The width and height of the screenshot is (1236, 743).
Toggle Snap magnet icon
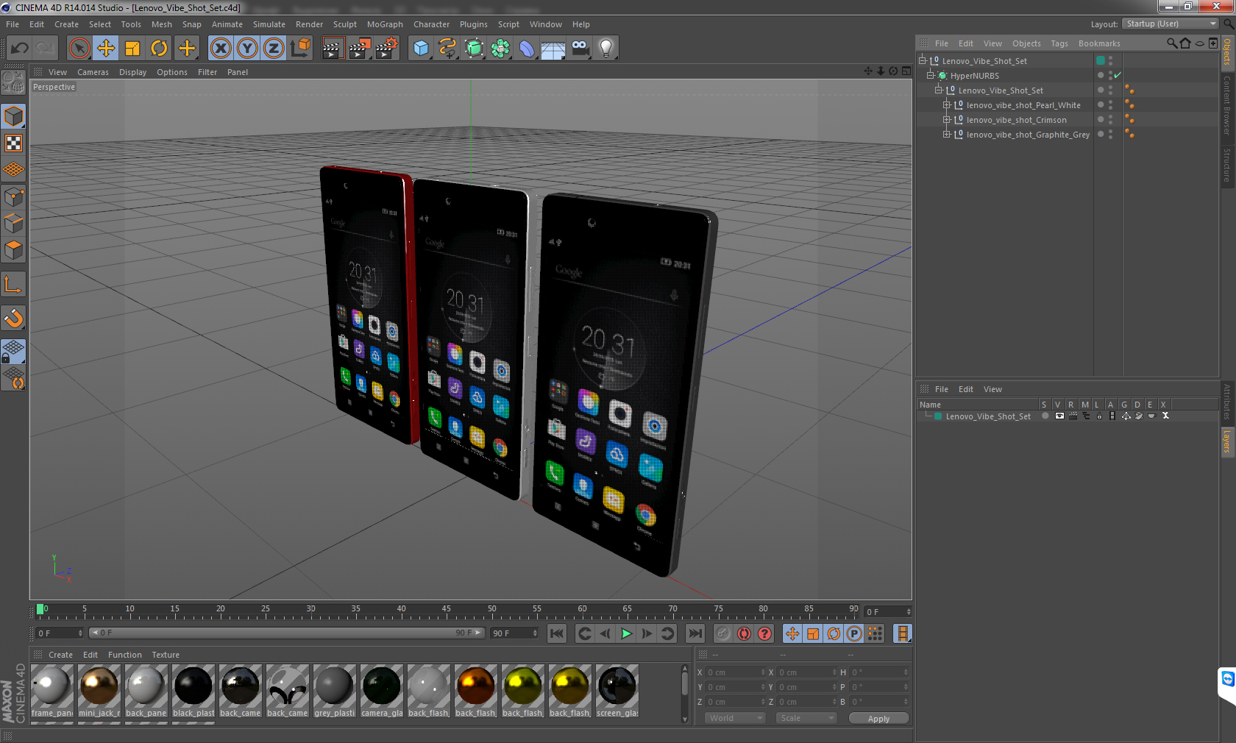tap(14, 318)
